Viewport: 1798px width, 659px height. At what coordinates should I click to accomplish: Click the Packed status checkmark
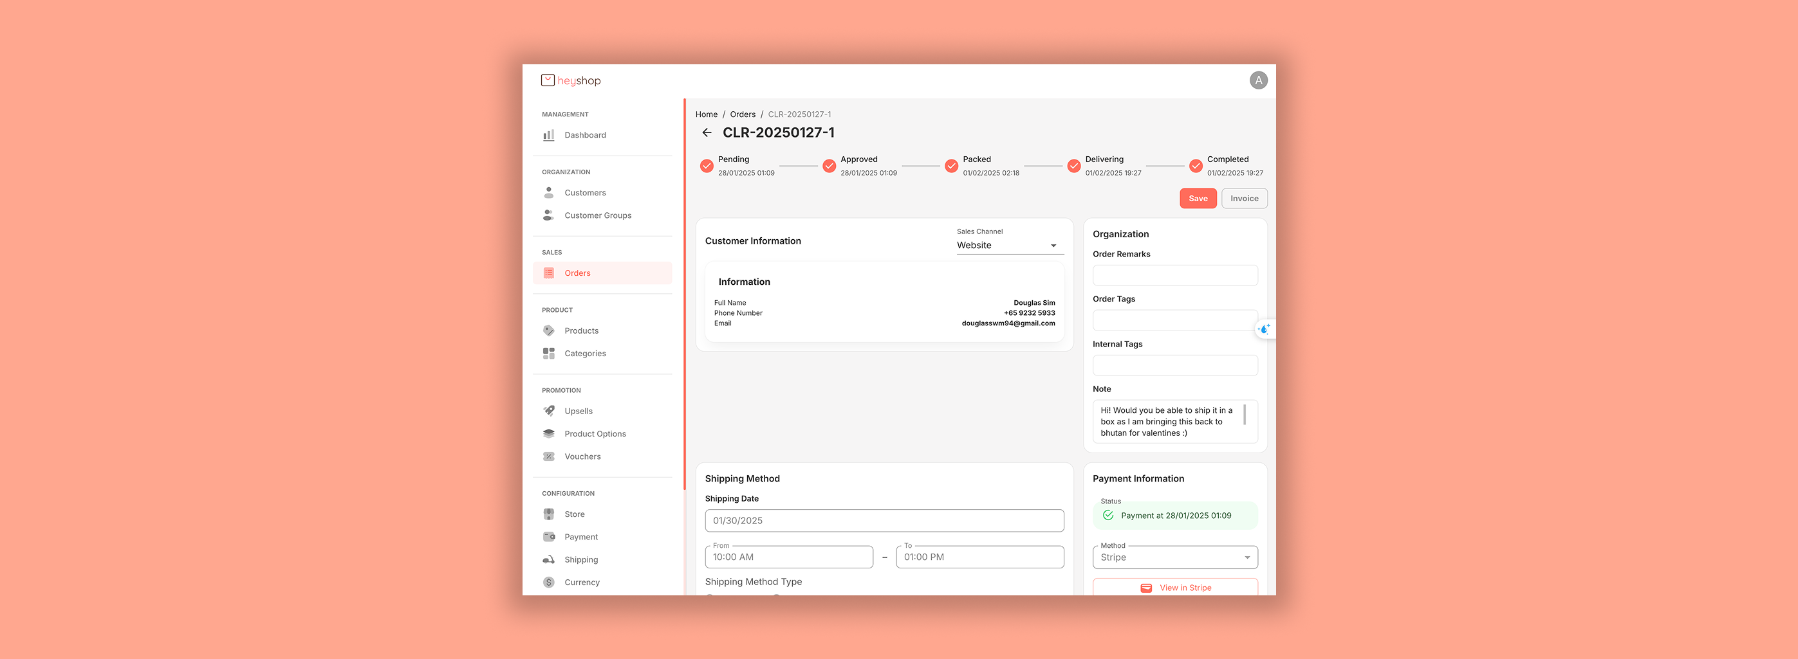click(x=950, y=166)
